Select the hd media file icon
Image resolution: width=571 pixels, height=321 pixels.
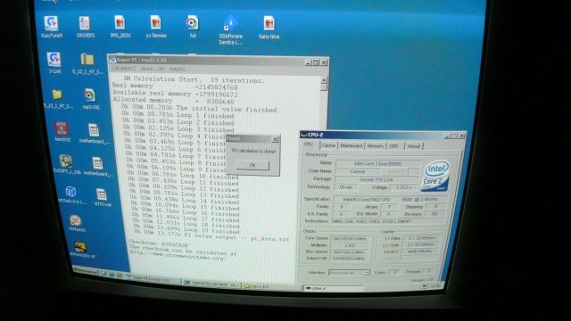point(193,27)
